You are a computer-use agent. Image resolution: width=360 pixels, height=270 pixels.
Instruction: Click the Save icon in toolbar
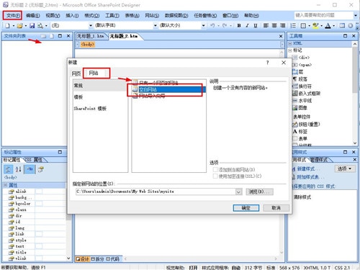pyautogui.click(x=32, y=25)
